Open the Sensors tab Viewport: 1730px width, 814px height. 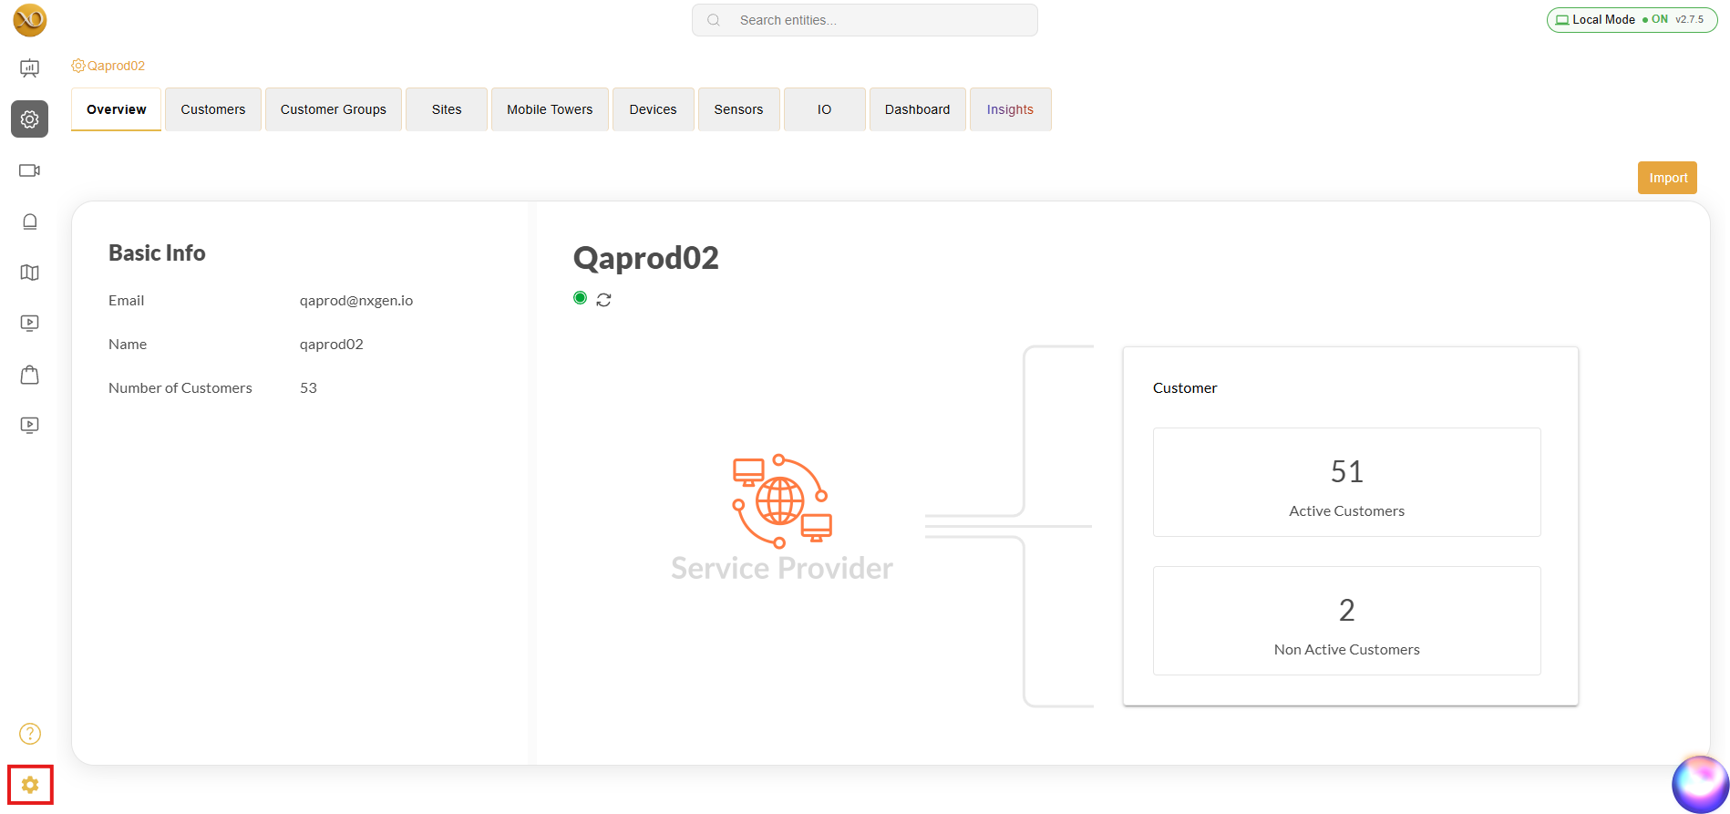click(x=738, y=109)
